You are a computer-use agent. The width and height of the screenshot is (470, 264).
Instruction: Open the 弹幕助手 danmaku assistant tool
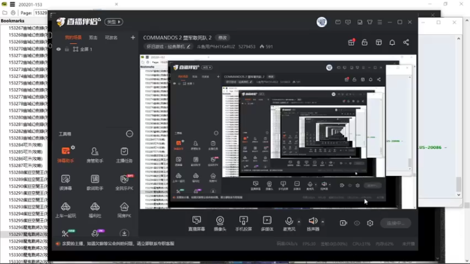[66, 155]
